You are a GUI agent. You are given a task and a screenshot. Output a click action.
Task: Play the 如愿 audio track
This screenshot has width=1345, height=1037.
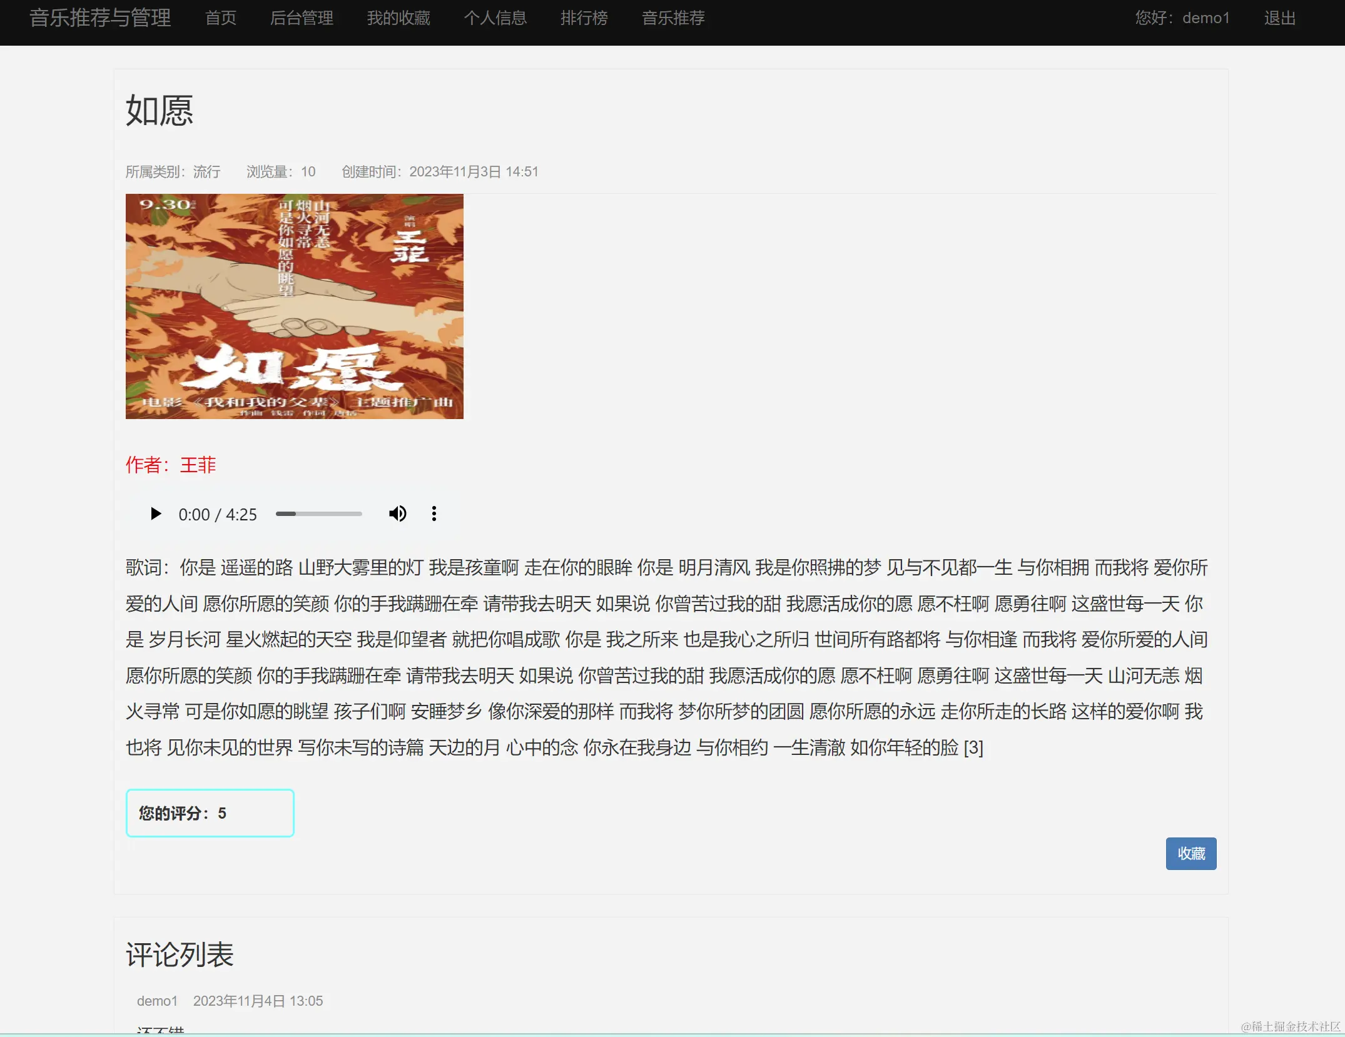(156, 514)
